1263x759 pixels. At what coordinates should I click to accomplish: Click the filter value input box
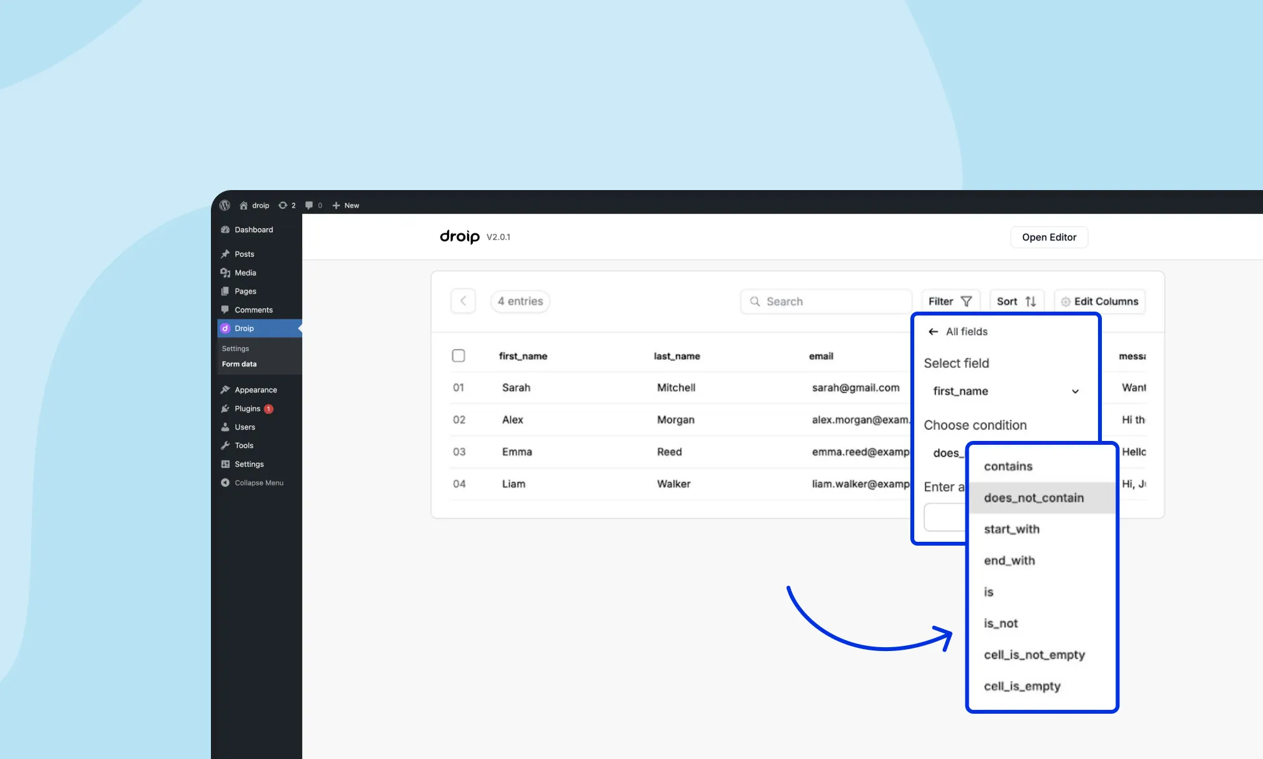(945, 517)
